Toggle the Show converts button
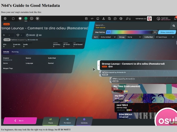This screenshot has height=132, width=177. pos(167,32)
